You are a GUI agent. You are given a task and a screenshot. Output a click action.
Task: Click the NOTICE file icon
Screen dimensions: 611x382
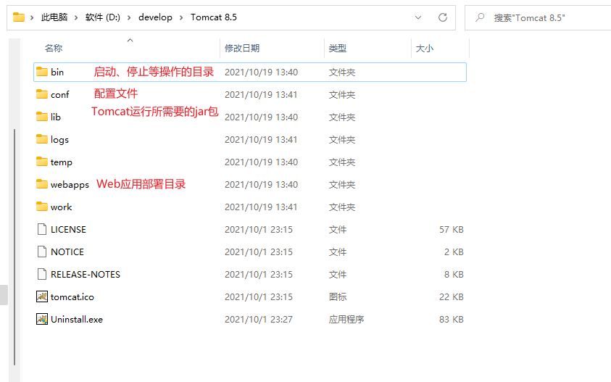coord(42,252)
